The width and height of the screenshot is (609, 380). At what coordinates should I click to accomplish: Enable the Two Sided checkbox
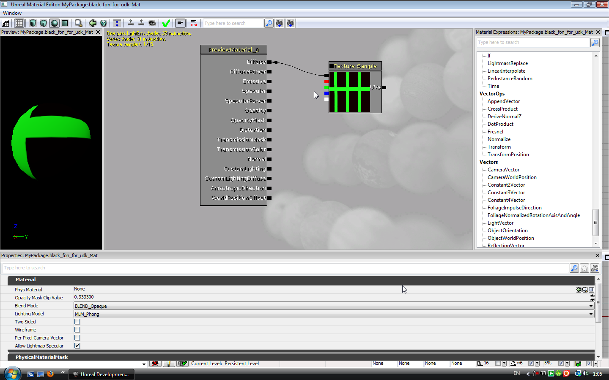pyautogui.click(x=77, y=322)
